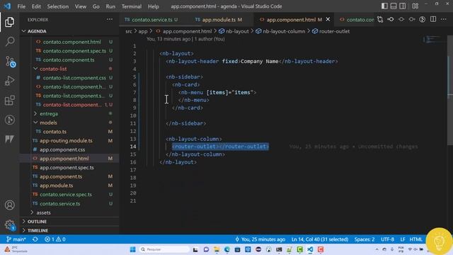Open Customize Layout icon in title bar
This screenshot has width=453, height=255.
pos(415,6)
